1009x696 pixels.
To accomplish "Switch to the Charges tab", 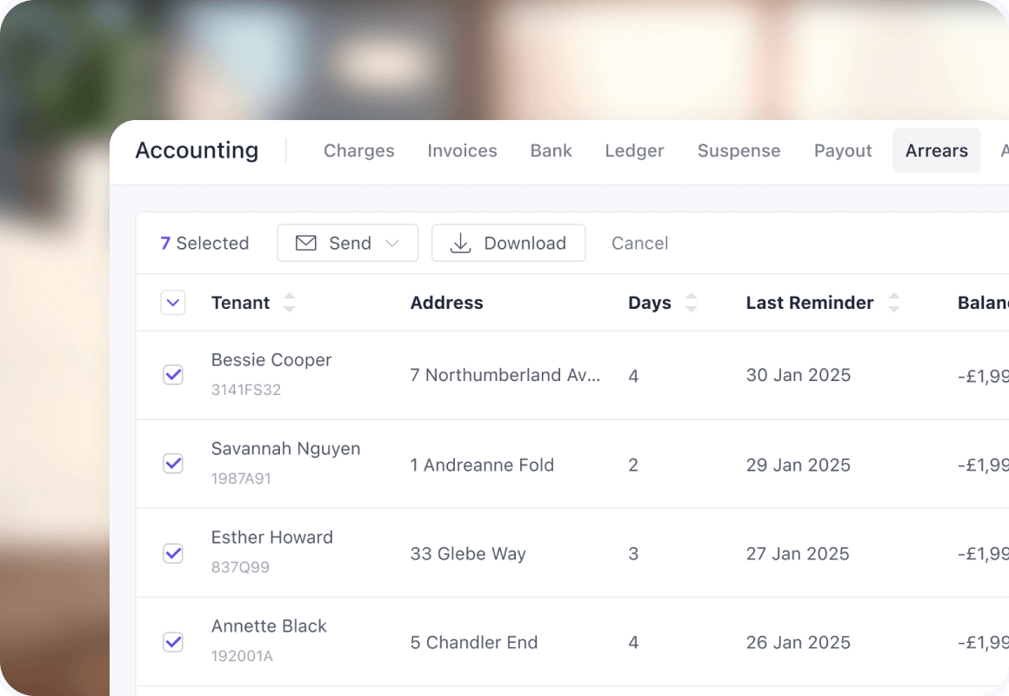I will [x=358, y=151].
